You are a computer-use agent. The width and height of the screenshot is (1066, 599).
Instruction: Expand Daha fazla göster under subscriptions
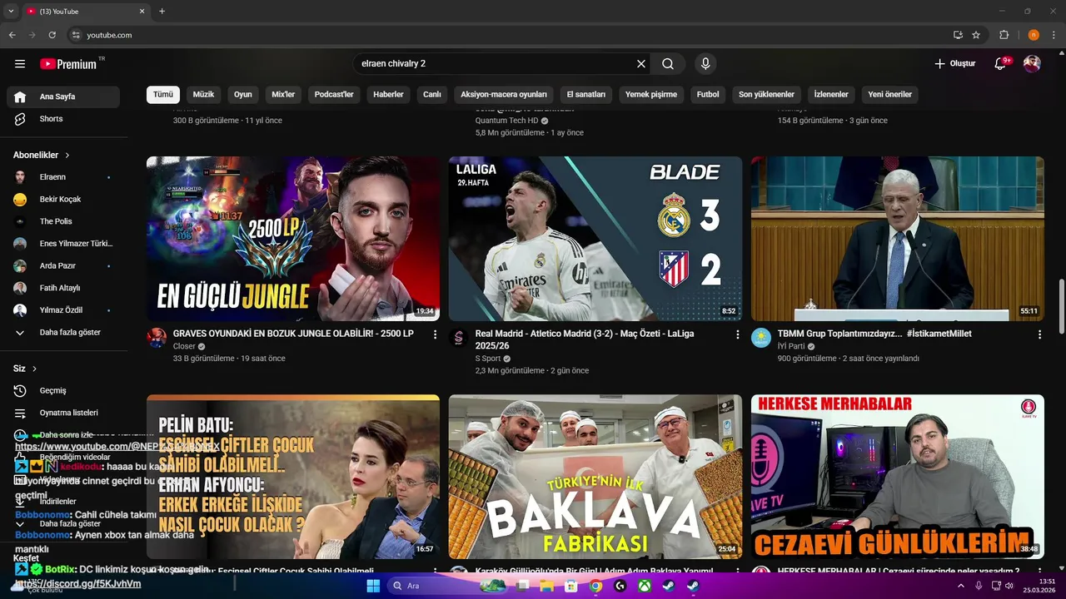tap(63, 332)
